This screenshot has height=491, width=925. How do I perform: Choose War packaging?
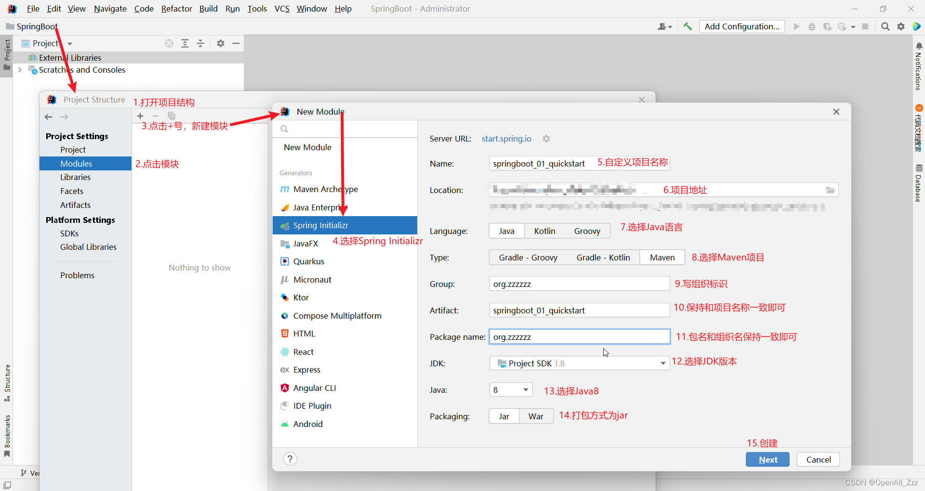[x=536, y=416]
